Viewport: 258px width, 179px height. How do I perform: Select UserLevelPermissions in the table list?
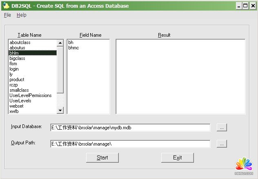[31, 95]
